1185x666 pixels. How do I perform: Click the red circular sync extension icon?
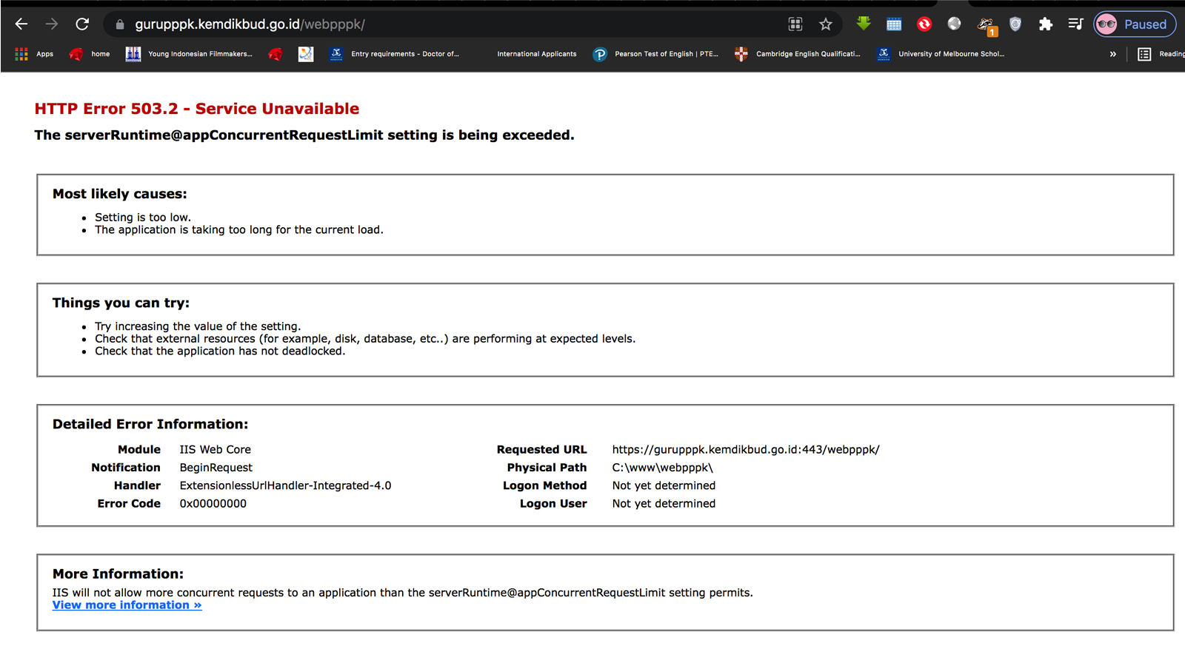tap(924, 24)
